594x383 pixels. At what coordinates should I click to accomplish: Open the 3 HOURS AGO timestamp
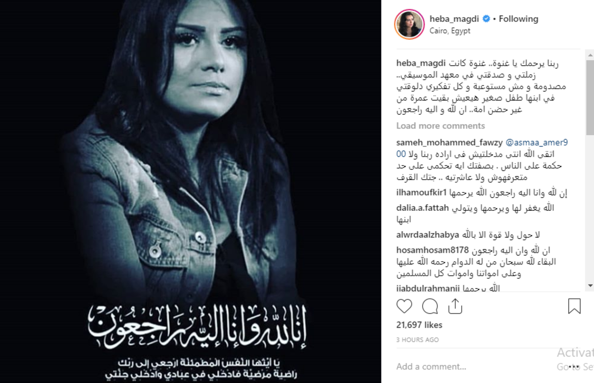[417, 340]
